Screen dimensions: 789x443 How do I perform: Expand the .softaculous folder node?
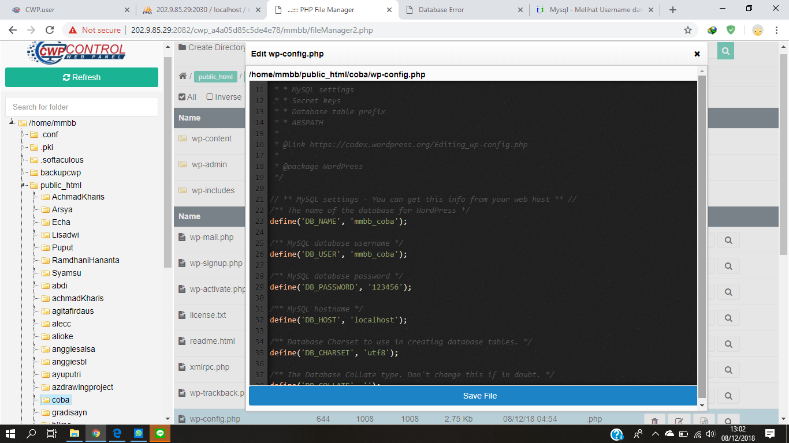[x=24, y=160]
